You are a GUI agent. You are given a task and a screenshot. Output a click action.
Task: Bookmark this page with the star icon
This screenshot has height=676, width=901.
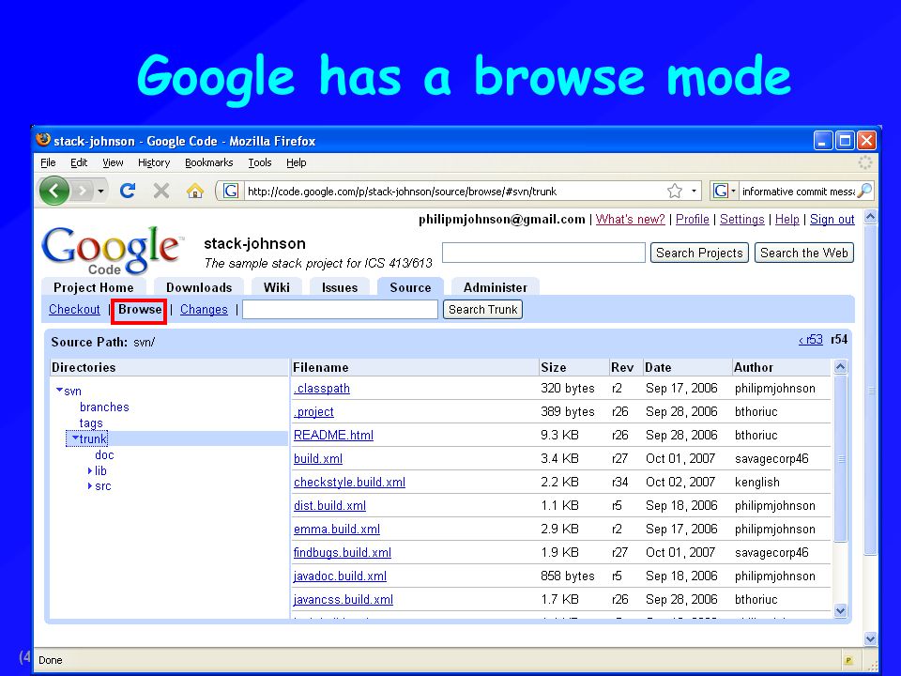pyautogui.click(x=675, y=191)
